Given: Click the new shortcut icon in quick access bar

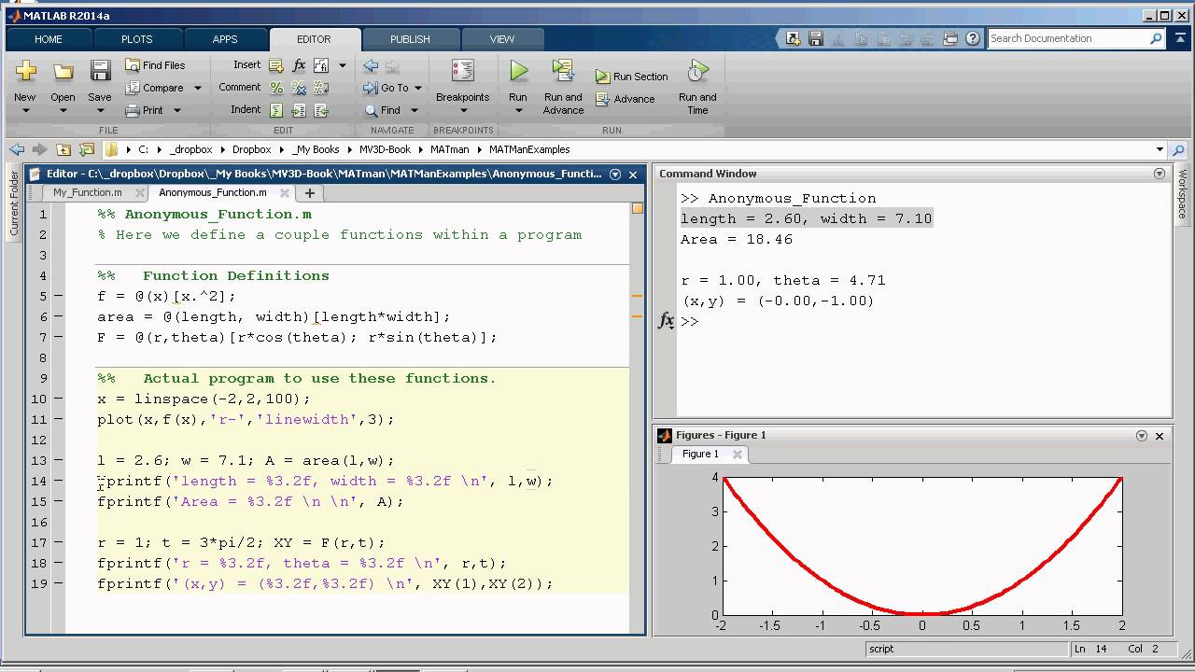Looking at the screenshot, I should pyautogui.click(x=793, y=38).
